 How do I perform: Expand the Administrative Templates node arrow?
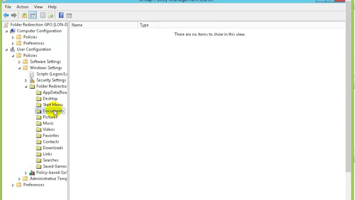point(19,179)
